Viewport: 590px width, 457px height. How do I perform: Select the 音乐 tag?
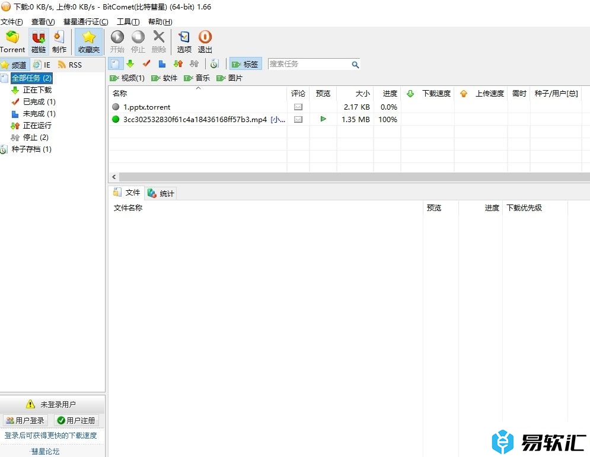click(x=197, y=78)
